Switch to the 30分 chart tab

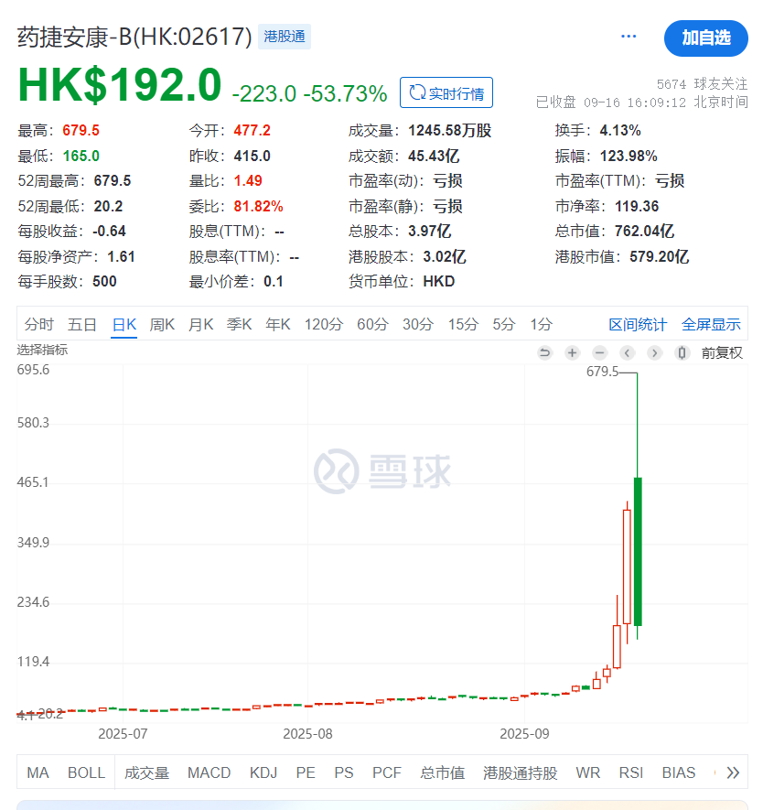click(418, 324)
